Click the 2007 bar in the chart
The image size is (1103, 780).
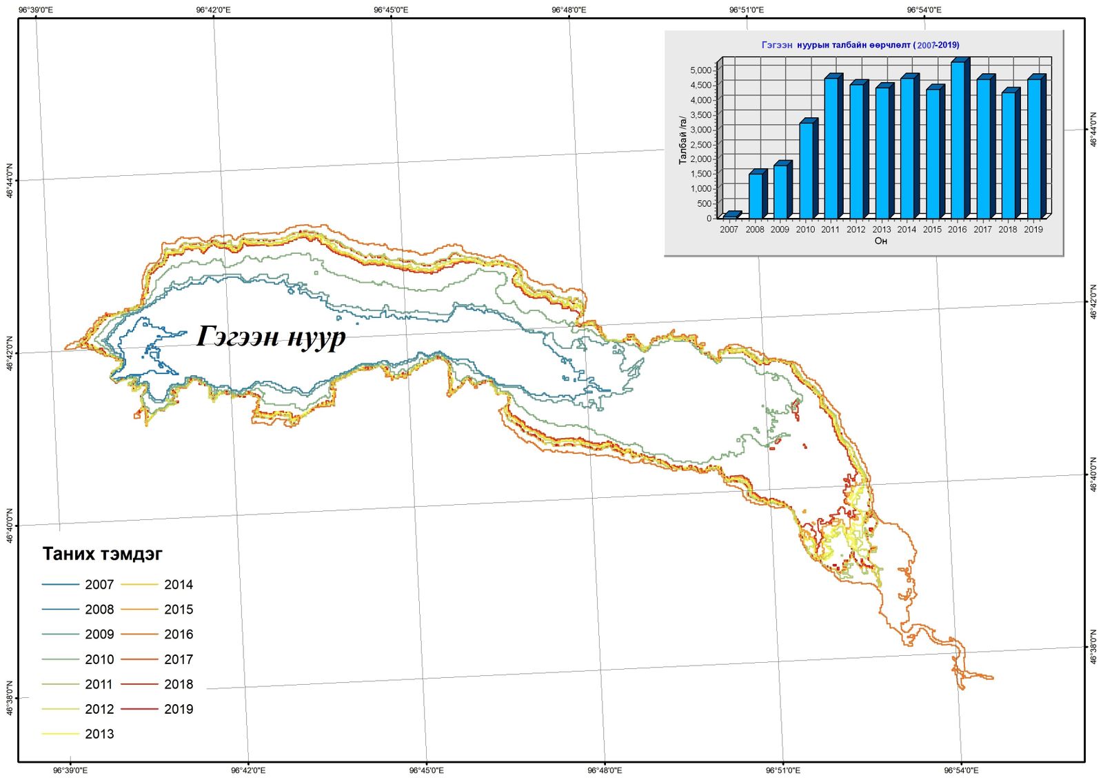click(731, 215)
